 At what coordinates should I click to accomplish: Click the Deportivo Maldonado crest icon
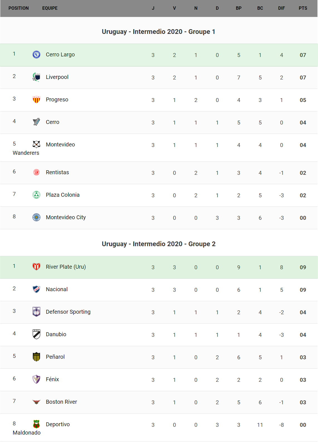click(x=36, y=424)
